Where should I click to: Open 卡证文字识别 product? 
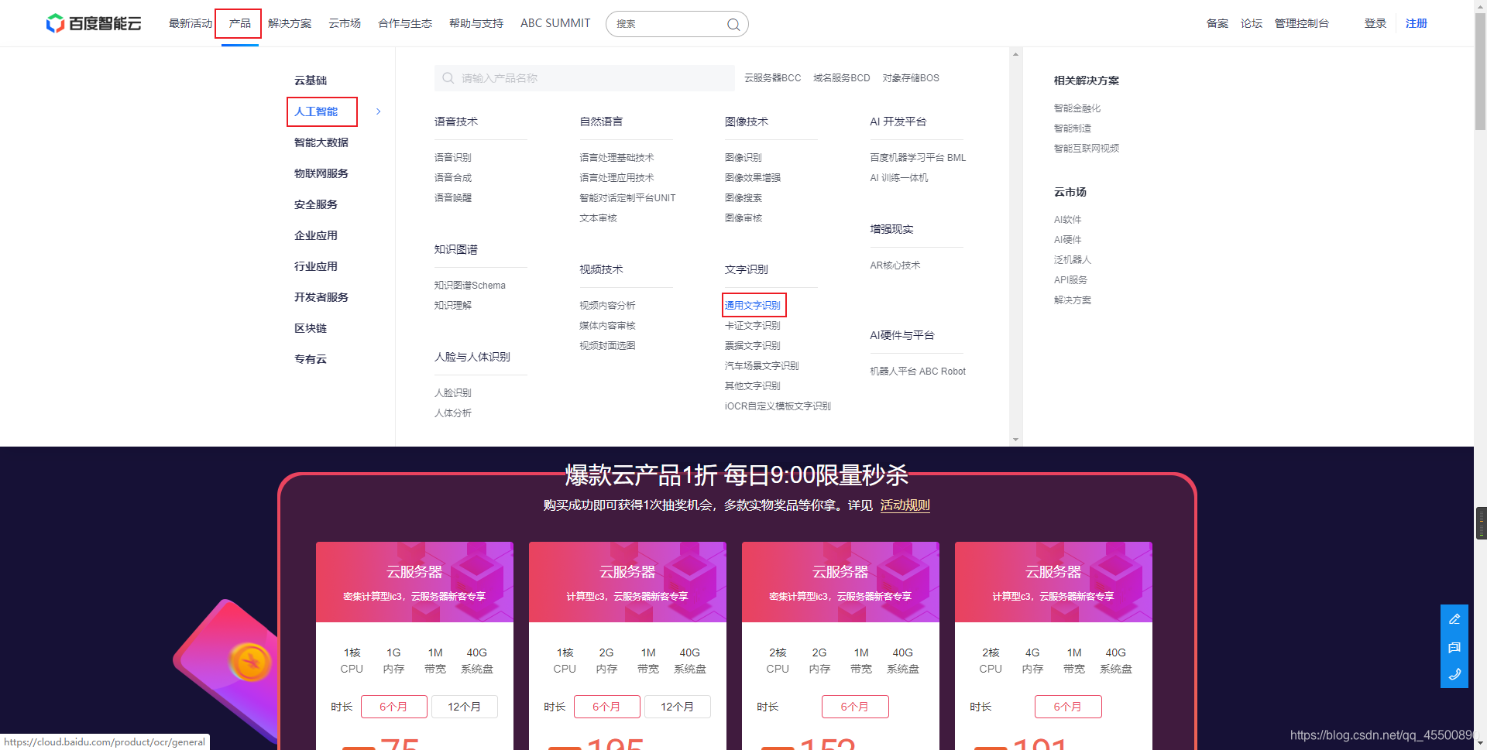point(753,325)
